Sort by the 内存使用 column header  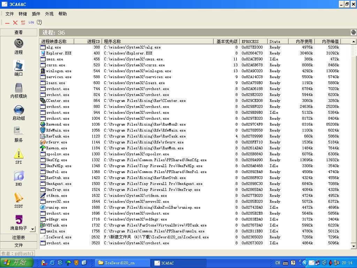[304, 42]
